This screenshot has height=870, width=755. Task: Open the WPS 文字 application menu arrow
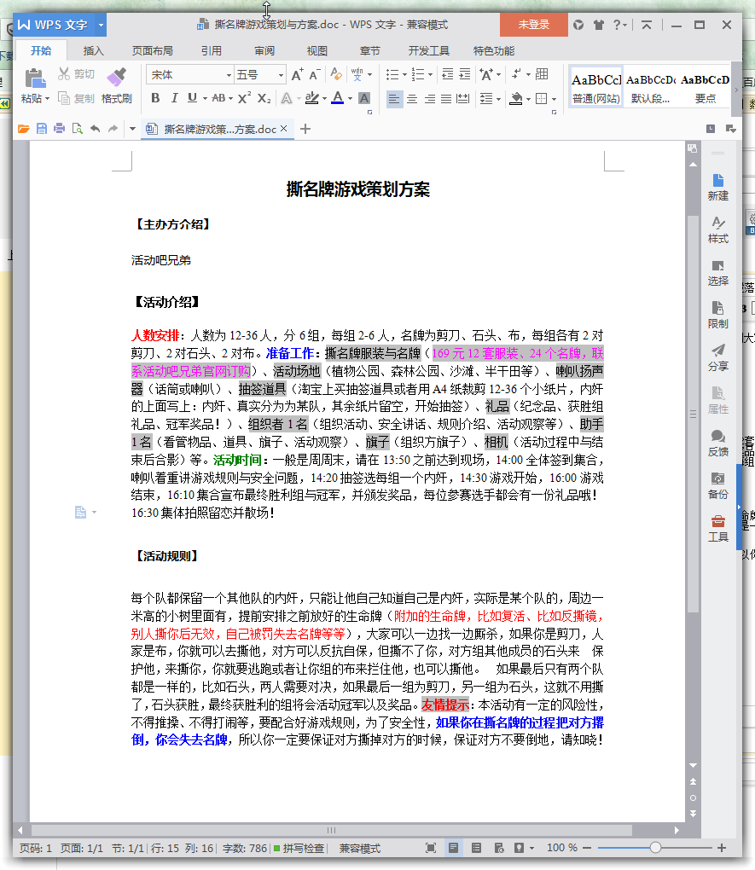[x=101, y=25]
